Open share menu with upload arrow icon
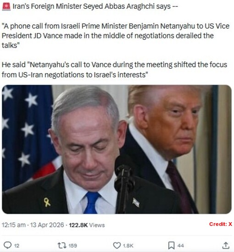The width and height of the screenshot is (234, 252). (226, 246)
